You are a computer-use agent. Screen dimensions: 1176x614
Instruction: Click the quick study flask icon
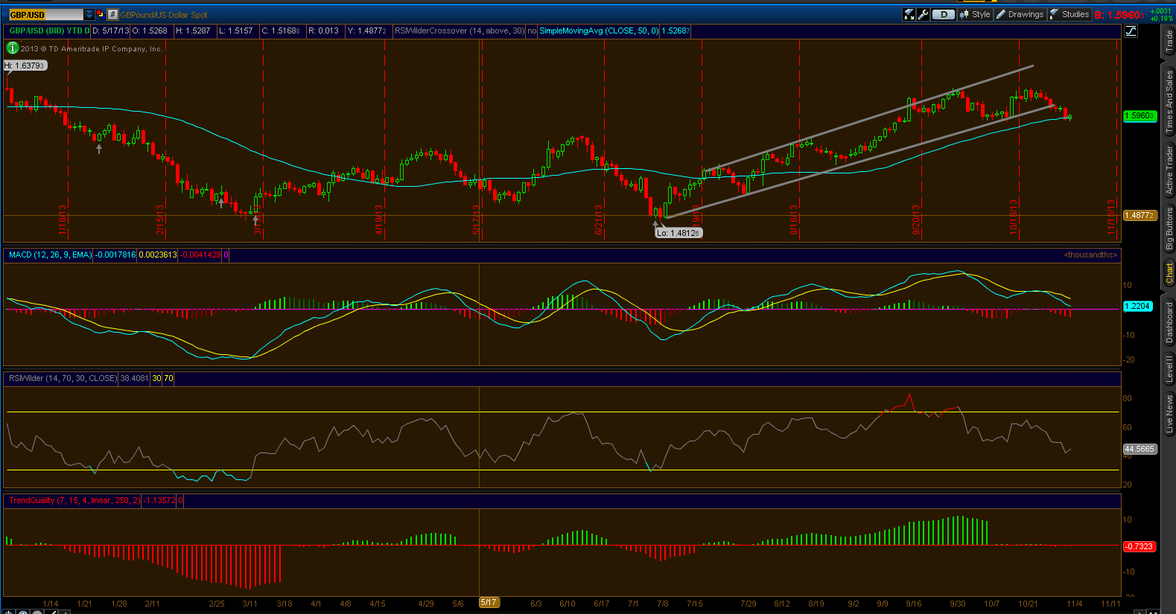point(909,14)
